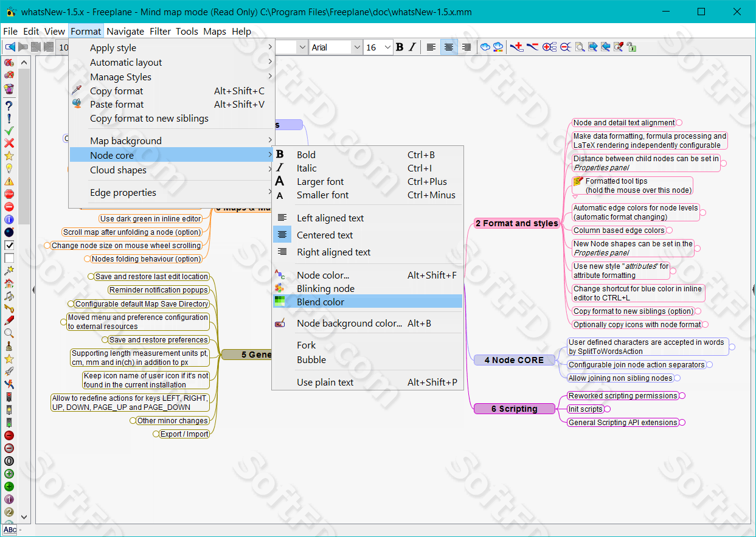Click Copy format to new siblings
The image size is (756, 537).
[x=172, y=118]
